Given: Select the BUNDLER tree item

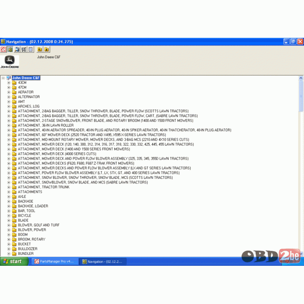Looking at the screenshot, I should click(26, 254).
